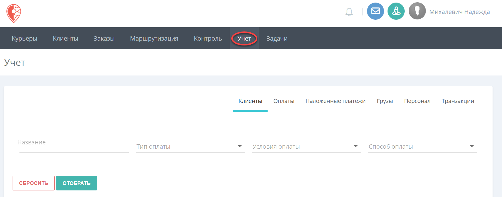Open the Клиенты main menu item

click(x=66, y=38)
